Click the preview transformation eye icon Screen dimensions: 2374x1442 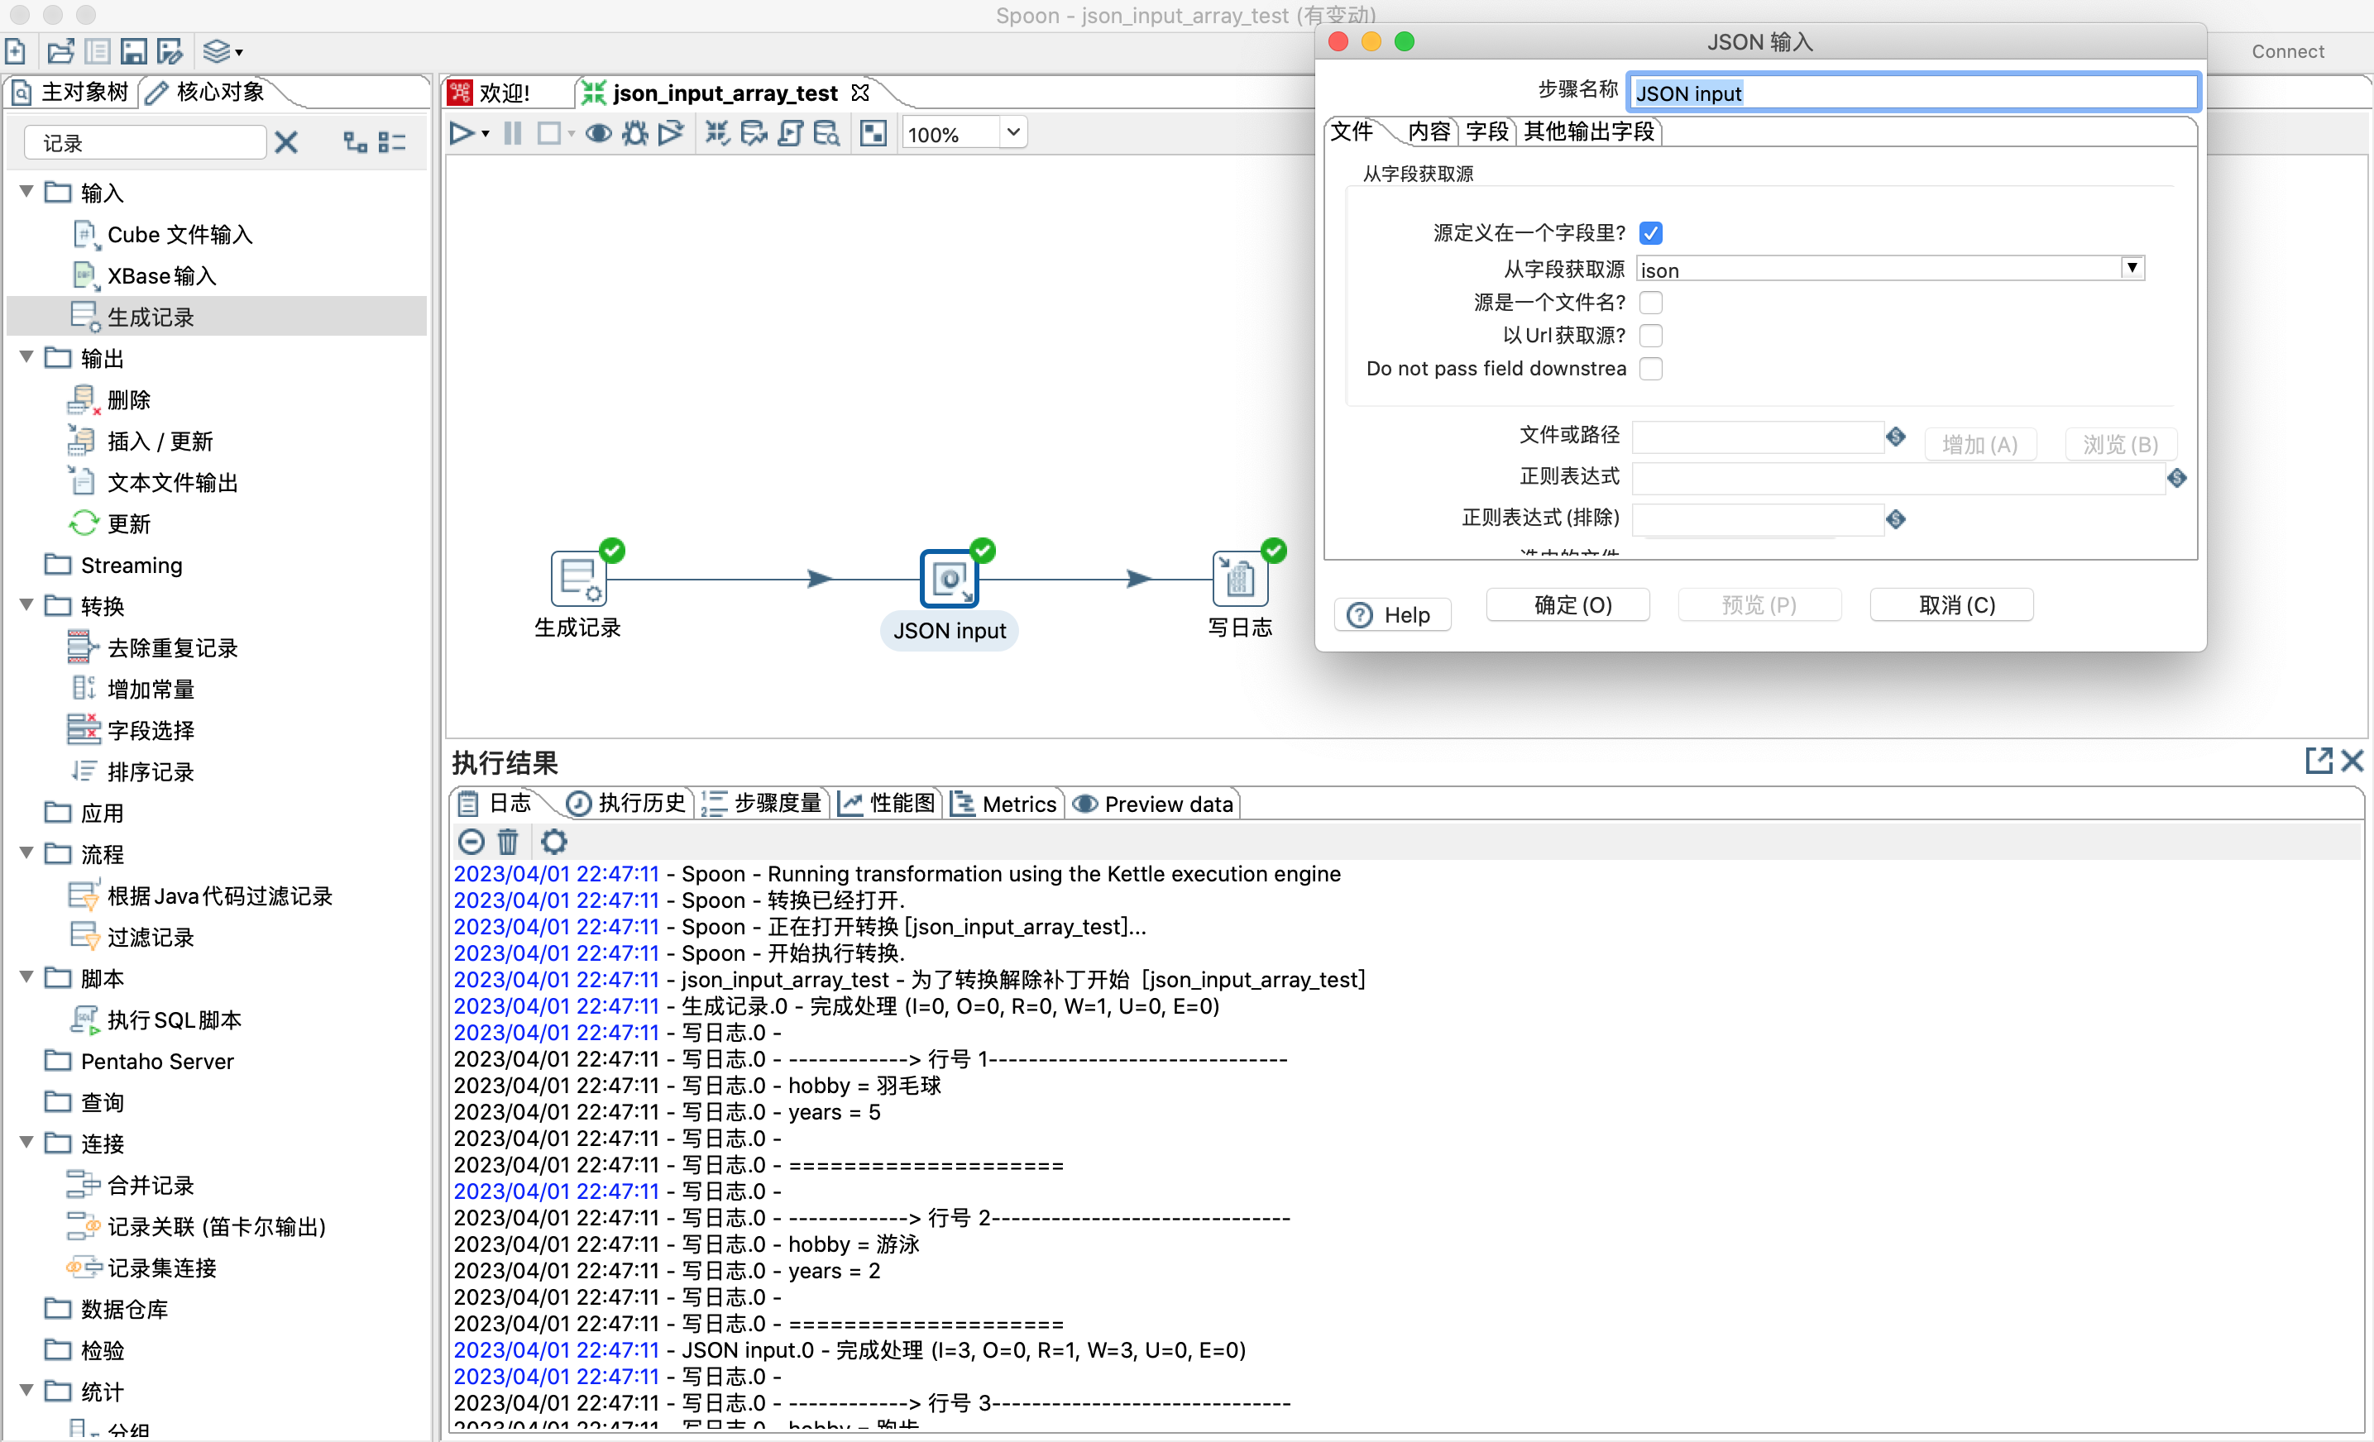point(598,134)
